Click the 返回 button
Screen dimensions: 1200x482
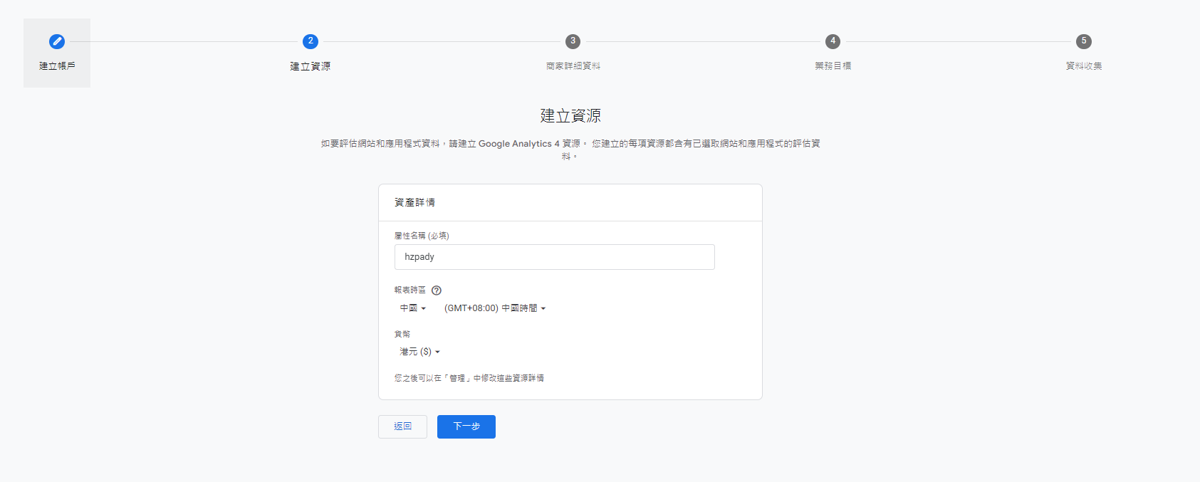(x=402, y=426)
